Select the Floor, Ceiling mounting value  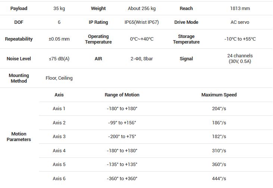[59, 78]
